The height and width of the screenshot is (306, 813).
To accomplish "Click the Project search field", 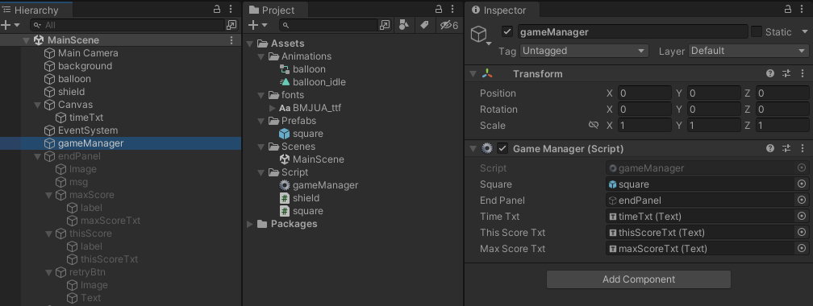I will point(329,25).
